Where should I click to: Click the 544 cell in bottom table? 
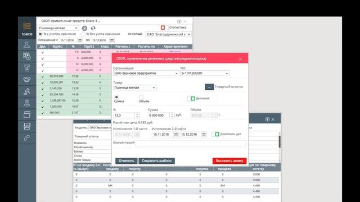point(110,186)
